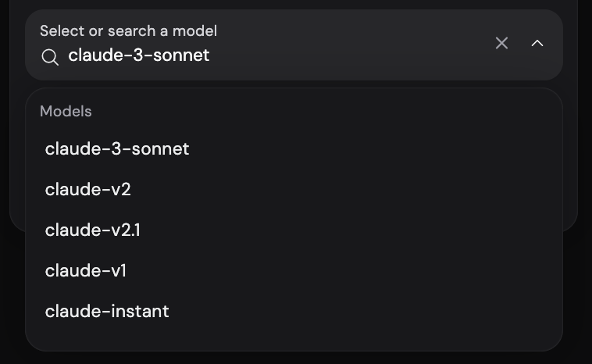The width and height of the screenshot is (592, 364).
Task: Pick claude-v2.1 in the dropdown list
Action: click(294, 230)
